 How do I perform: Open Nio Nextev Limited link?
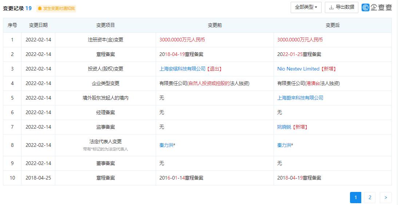[298, 69]
